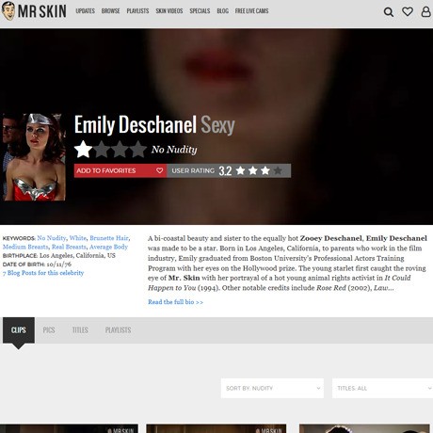This screenshot has height=433, width=433.
Task: Click the White keyword link
Action: [78, 238]
